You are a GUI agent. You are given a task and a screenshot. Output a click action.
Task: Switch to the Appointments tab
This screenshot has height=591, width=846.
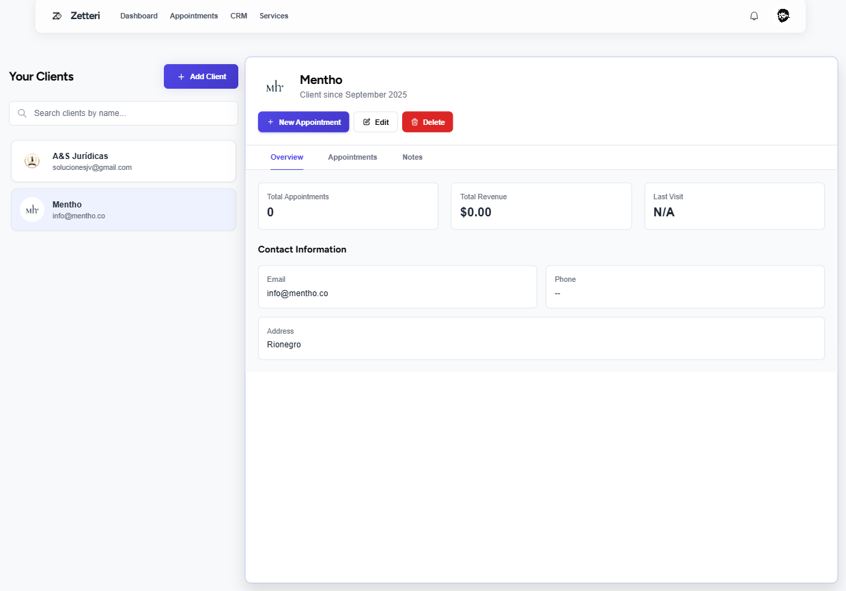pyautogui.click(x=352, y=157)
